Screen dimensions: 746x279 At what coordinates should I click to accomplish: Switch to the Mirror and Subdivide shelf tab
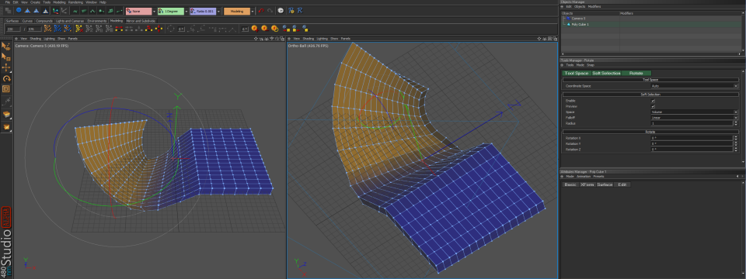pyautogui.click(x=141, y=21)
